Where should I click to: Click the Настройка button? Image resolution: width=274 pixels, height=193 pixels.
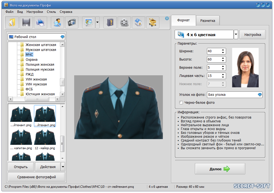252,34
